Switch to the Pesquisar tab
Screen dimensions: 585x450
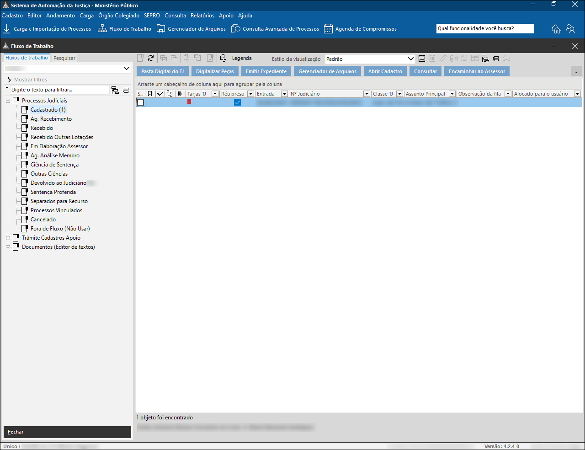pyautogui.click(x=64, y=58)
